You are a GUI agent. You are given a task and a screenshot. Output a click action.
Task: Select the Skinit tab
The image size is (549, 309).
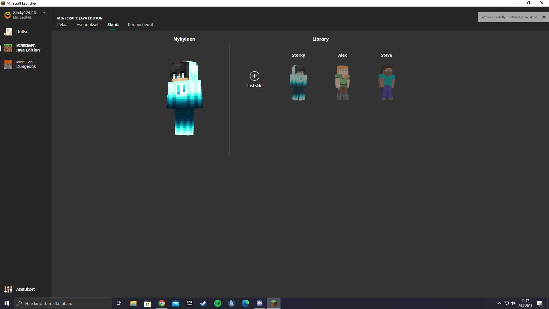pyautogui.click(x=113, y=25)
